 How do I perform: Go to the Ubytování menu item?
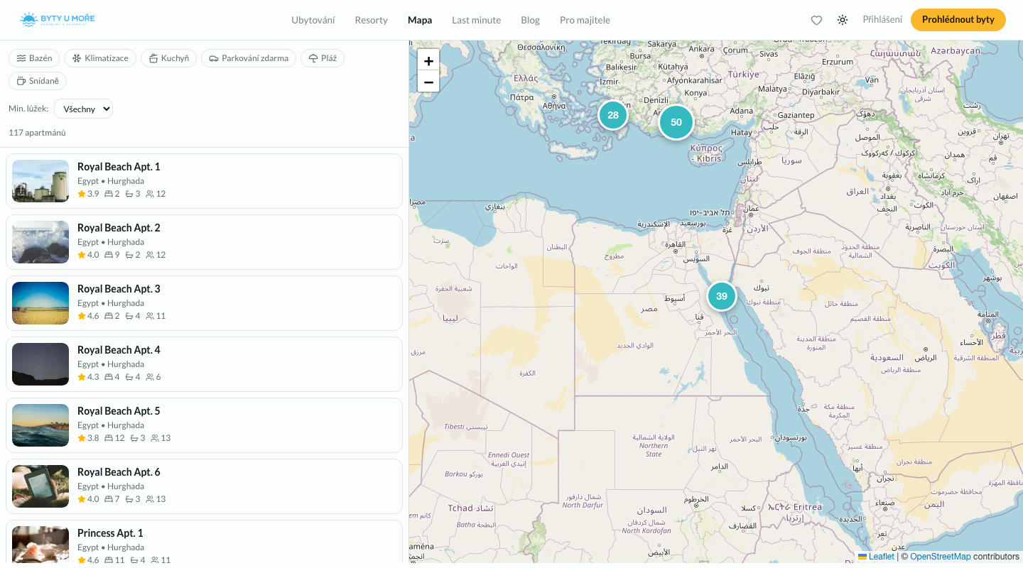point(313,20)
